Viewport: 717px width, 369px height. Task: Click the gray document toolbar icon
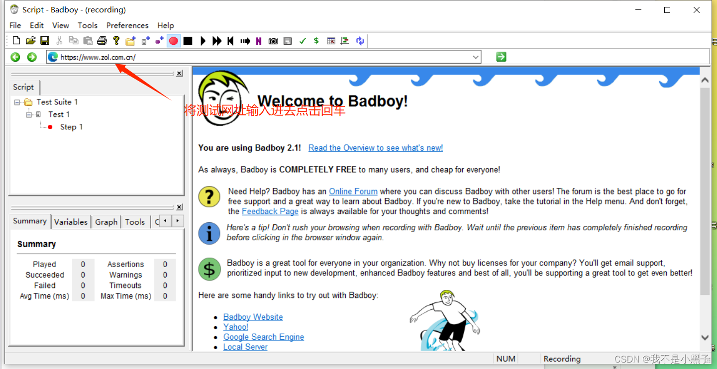[288, 41]
